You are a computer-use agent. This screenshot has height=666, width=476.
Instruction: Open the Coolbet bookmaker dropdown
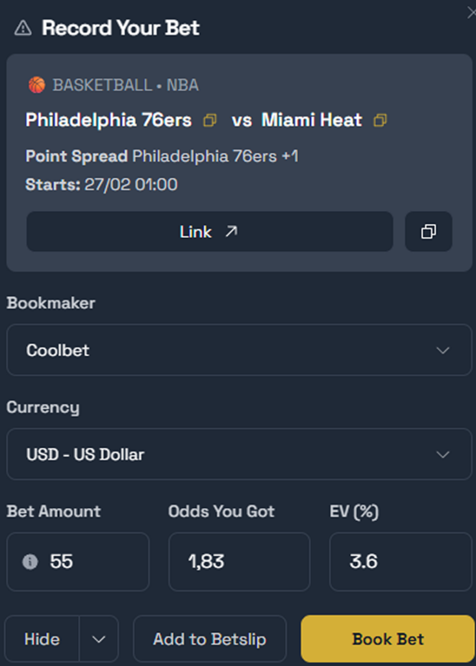(x=239, y=350)
